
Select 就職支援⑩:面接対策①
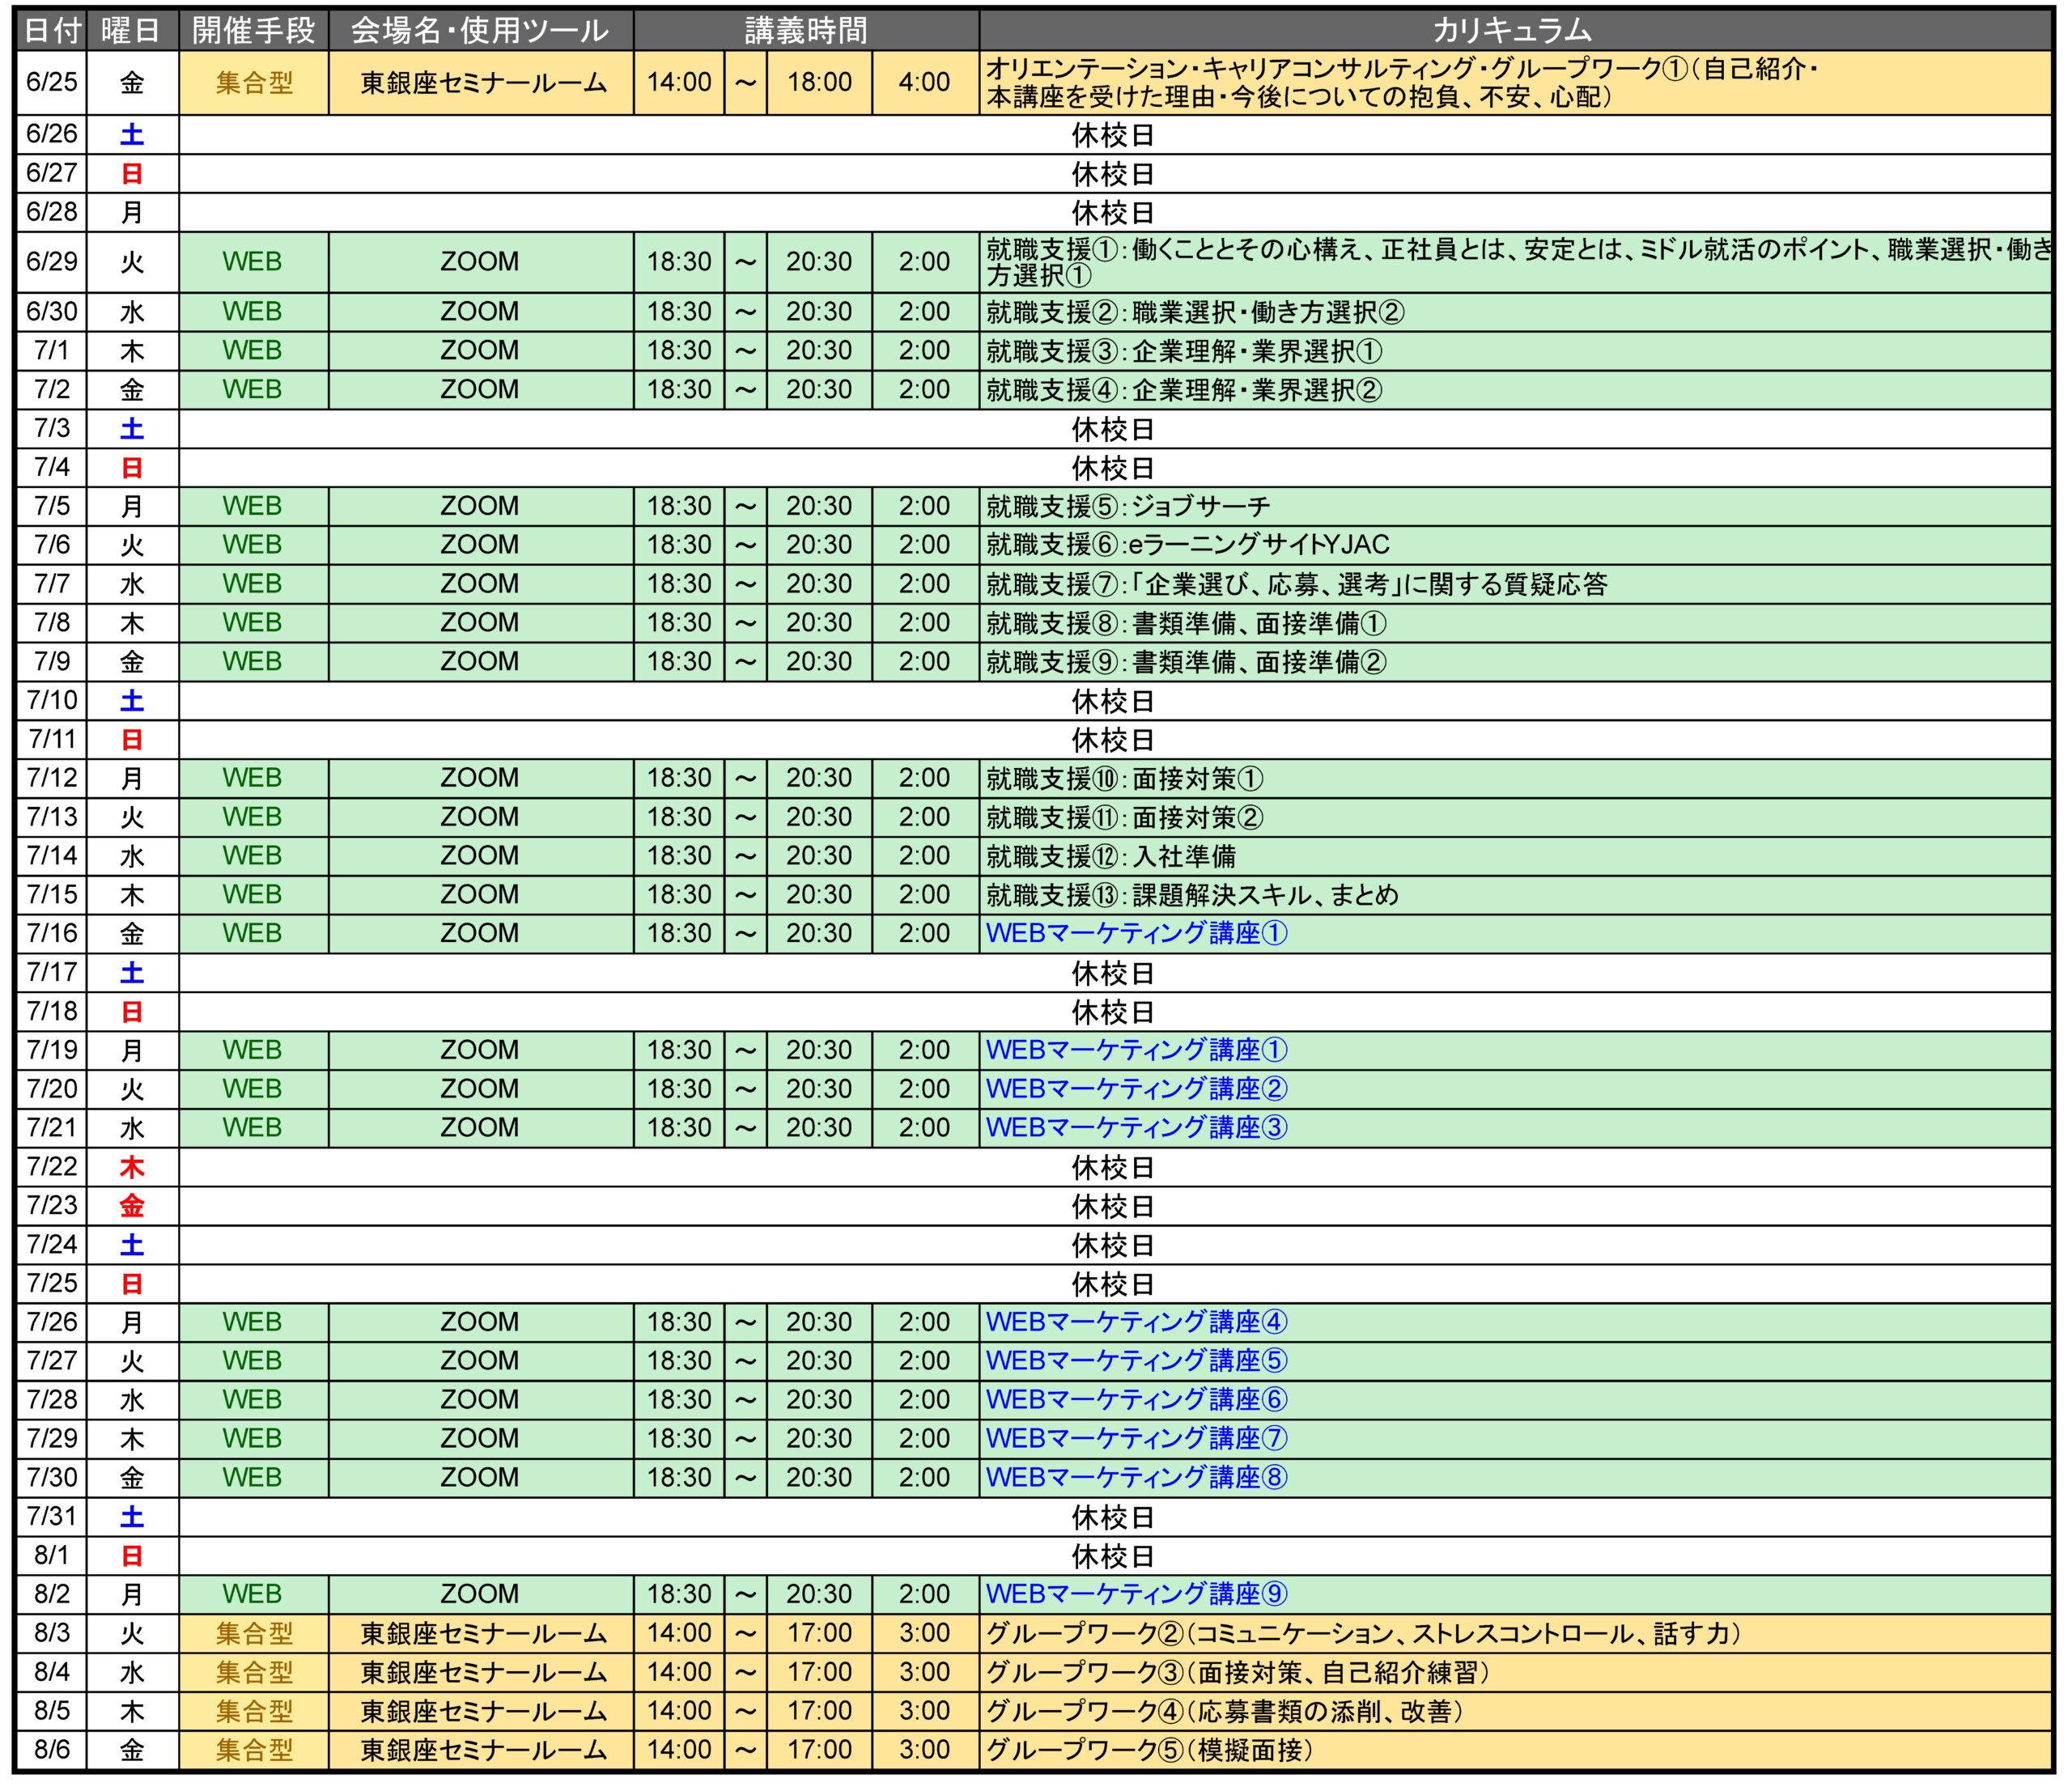tap(1125, 778)
